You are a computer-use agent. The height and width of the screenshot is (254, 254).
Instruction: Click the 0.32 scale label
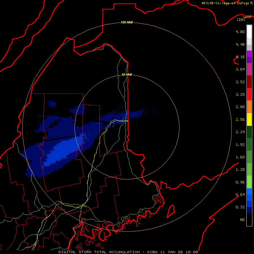click(x=240, y=207)
